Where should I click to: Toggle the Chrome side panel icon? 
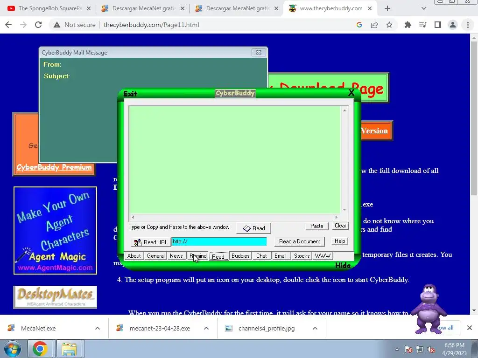438,25
